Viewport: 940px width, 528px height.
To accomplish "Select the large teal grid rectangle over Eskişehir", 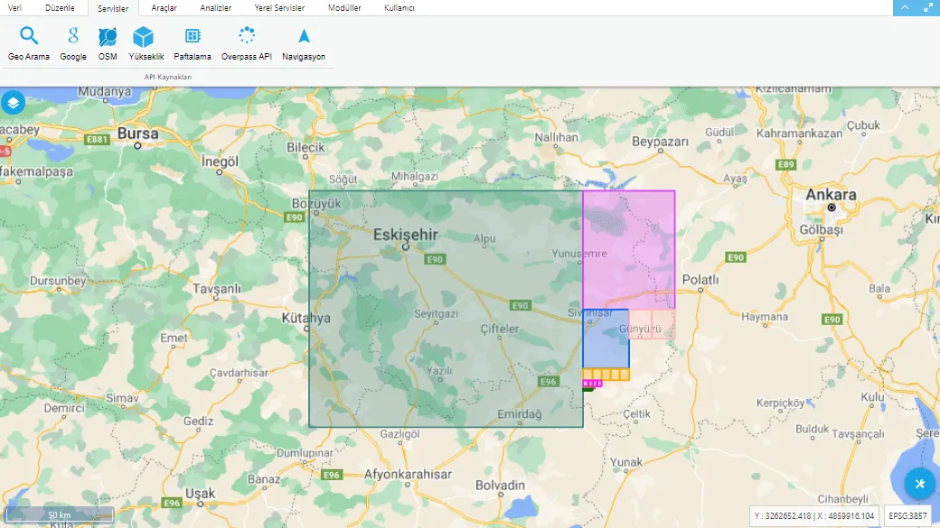I will coord(446,309).
